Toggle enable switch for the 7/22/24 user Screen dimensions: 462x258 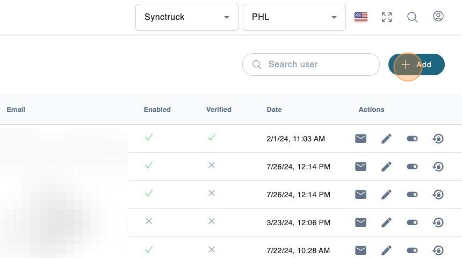[x=412, y=250]
